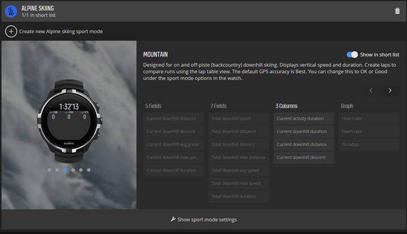Click the Graph Duration field
The image size is (407, 234).
click(369, 145)
